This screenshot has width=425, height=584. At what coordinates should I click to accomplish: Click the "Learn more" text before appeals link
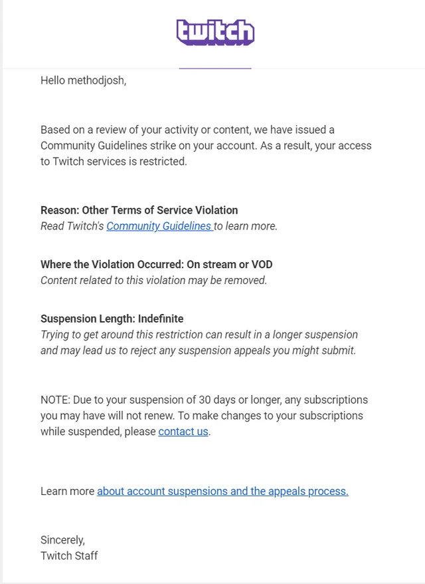click(x=68, y=492)
